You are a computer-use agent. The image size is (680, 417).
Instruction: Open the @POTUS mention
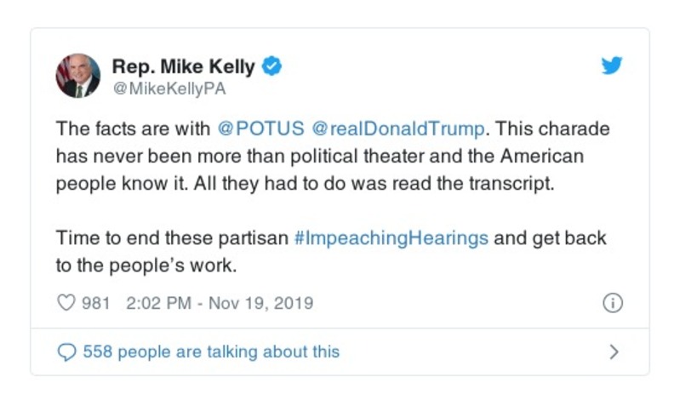pos(260,129)
